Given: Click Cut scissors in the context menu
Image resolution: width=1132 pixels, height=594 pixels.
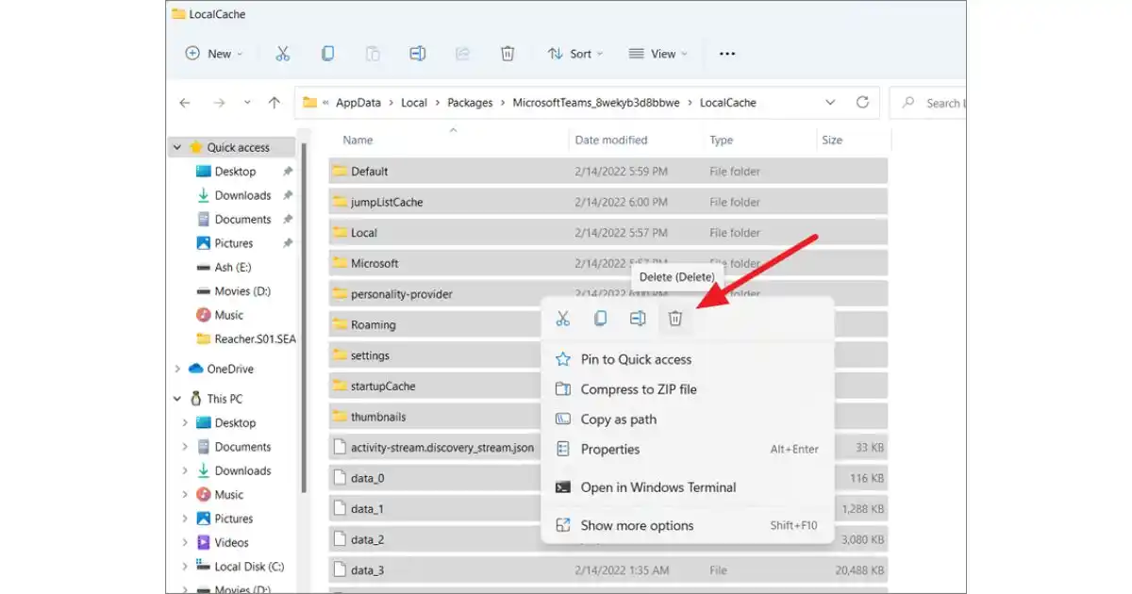Looking at the screenshot, I should (x=563, y=319).
